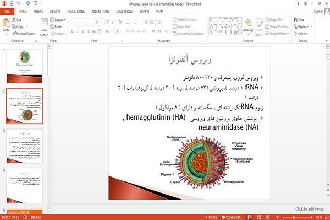Click the Save icon in quick access toolbar
Screen dimensions: 330x220
pos(12,3)
